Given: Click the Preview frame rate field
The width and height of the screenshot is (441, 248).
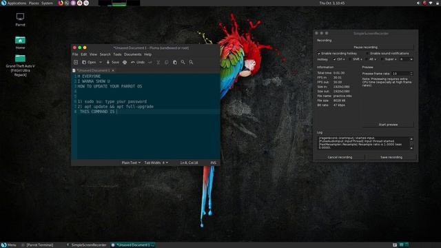Looking at the screenshot, I should click(x=400, y=74).
